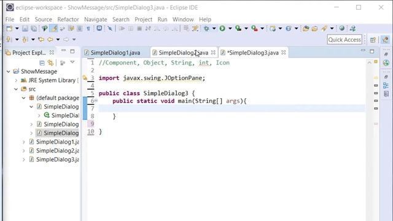Select SimpleDialog2.ja in project tree

pyautogui.click(x=57, y=150)
